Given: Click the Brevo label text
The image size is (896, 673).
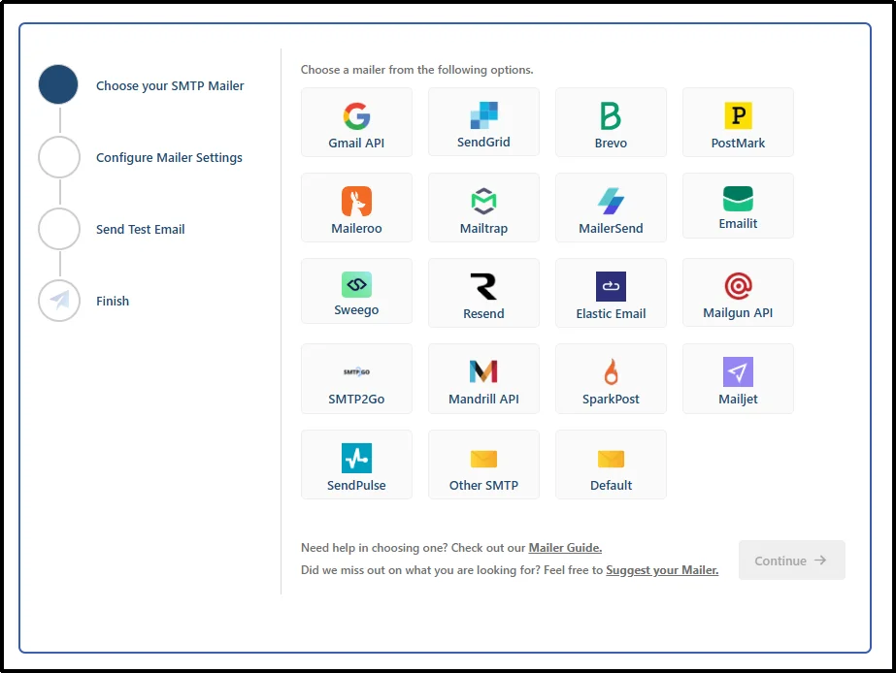Looking at the screenshot, I should click(611, 144).
